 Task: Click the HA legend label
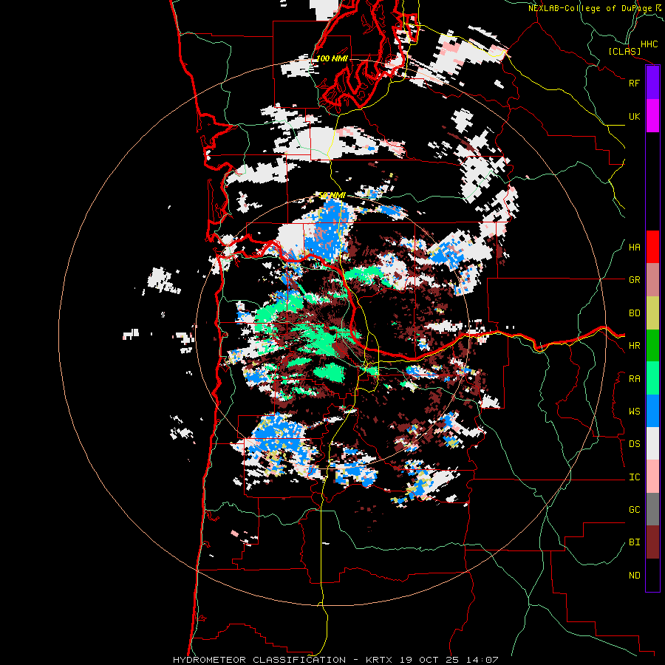(634, 248)
